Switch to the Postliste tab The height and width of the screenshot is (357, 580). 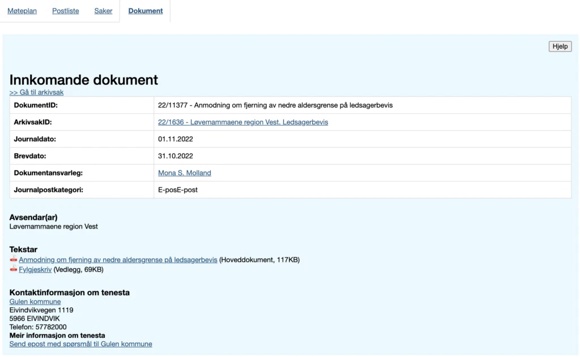pos(66,11)
